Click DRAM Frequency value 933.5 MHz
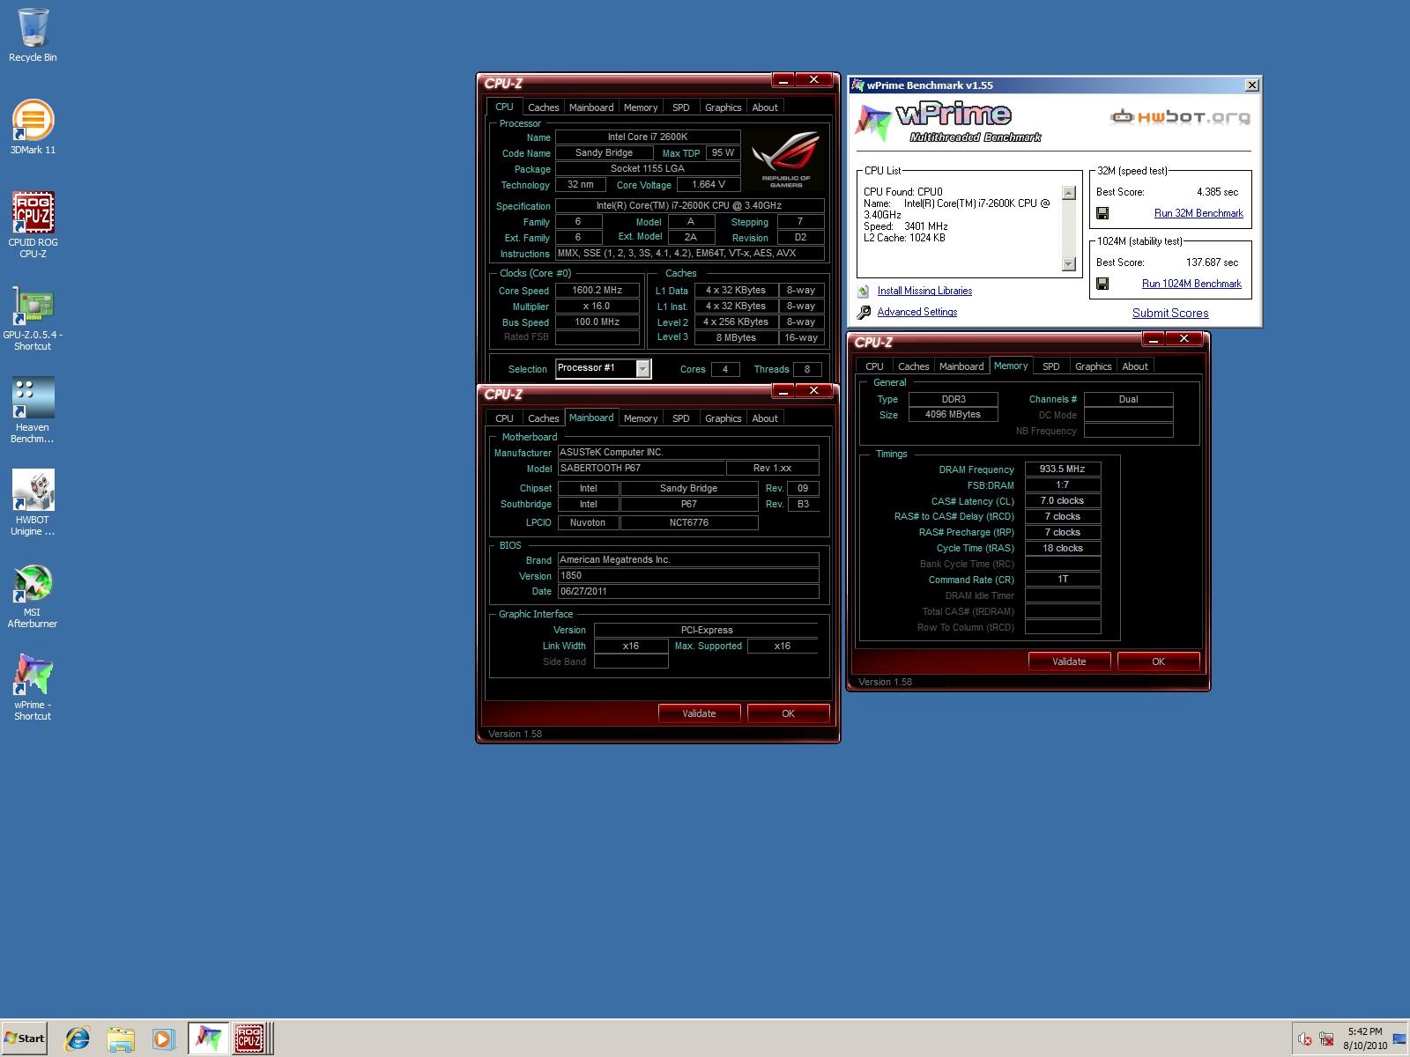This screenshot has height=1057, width=1410. click(x=1063, y=469)
